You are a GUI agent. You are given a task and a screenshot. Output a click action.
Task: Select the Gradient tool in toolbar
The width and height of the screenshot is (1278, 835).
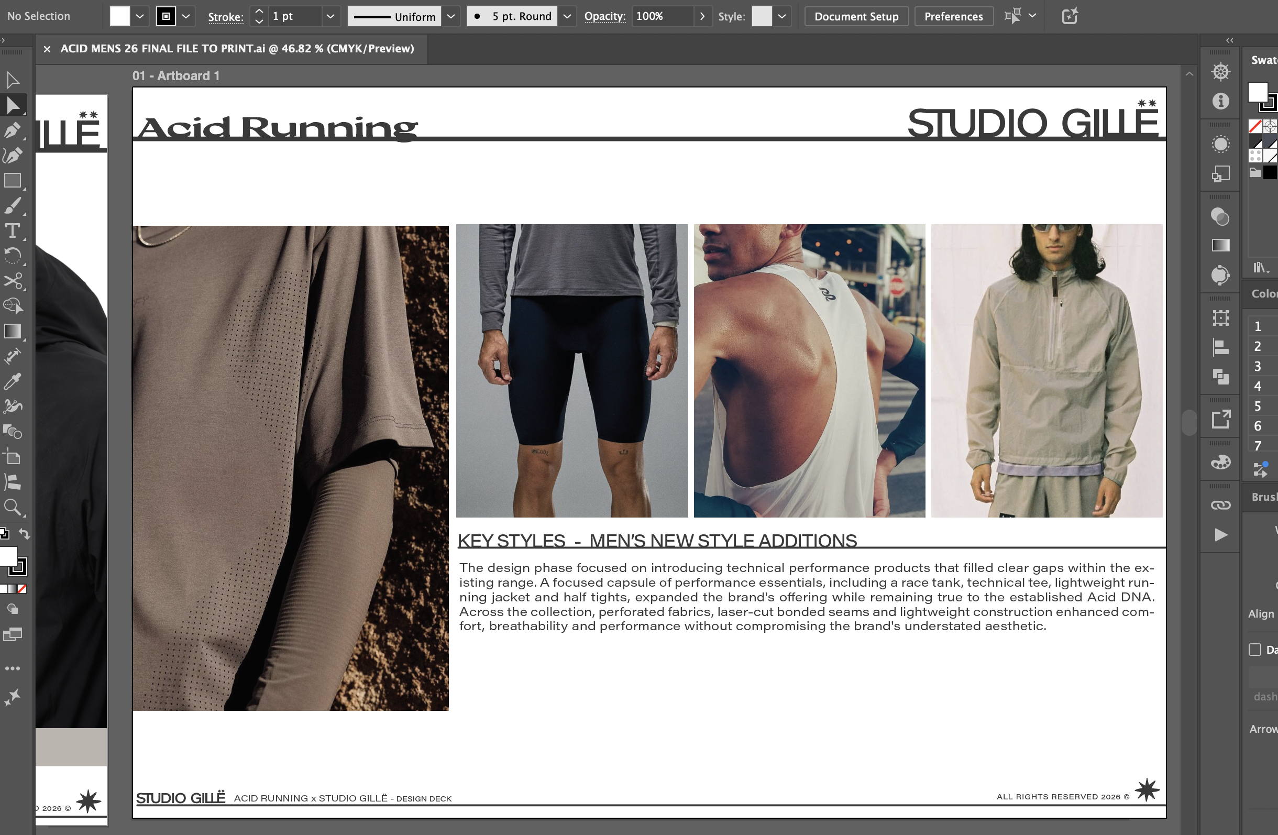coord(13,331)
